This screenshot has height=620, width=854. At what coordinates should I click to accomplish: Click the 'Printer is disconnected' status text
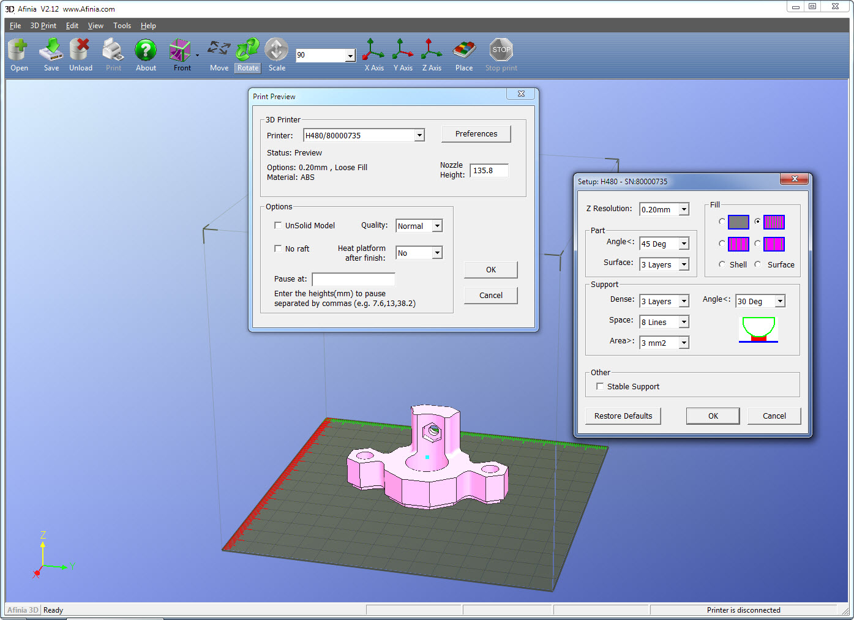[x=743, y=610]
